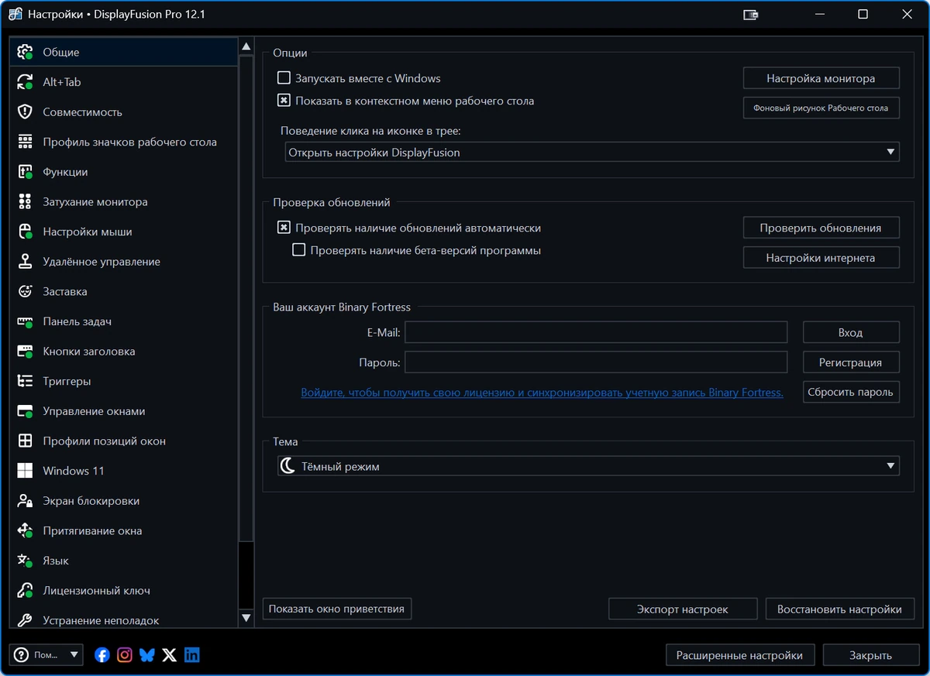
Task: Open the tray icon click behavior dropdown
Action: pyautogui.click(x=592, y=153)
